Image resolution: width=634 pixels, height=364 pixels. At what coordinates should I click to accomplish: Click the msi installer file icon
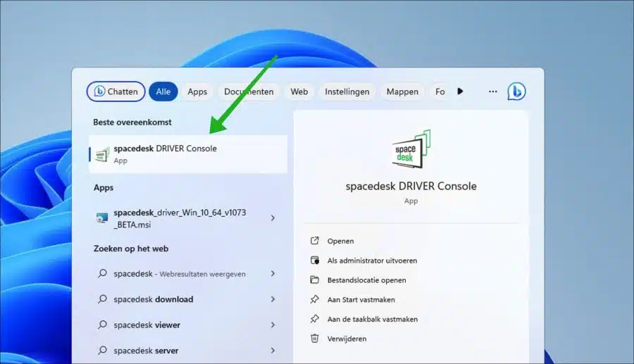(102, 218)
